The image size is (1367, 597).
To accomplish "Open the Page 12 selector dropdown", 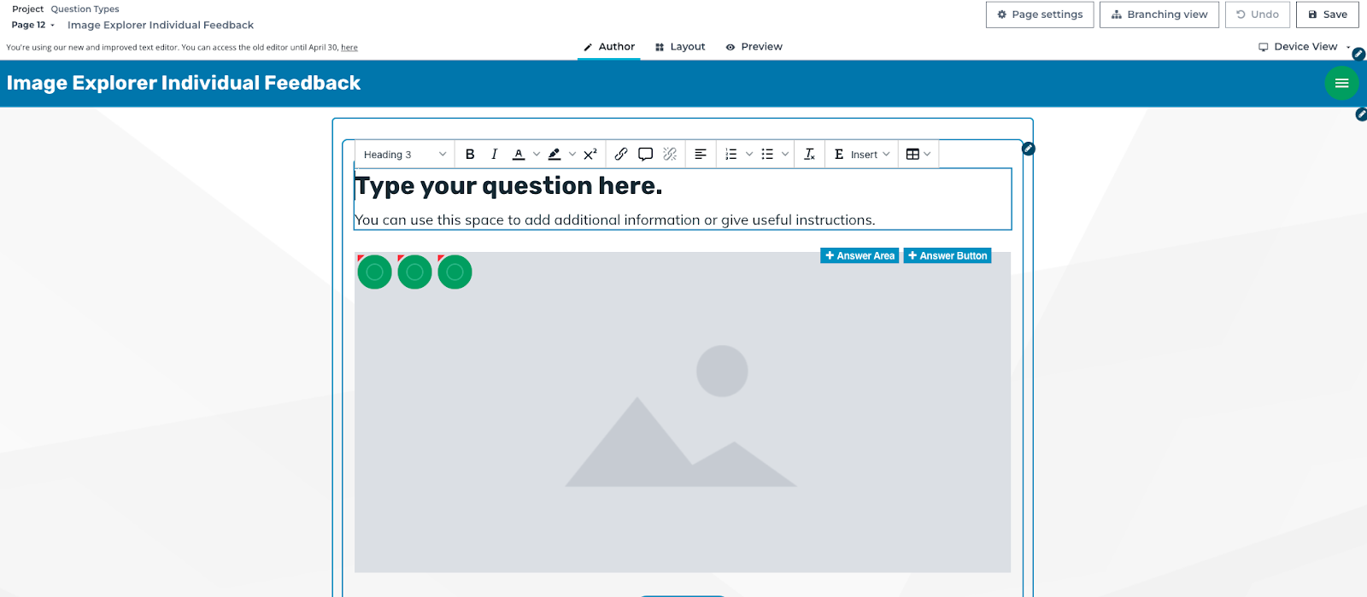I will (33, 25).
